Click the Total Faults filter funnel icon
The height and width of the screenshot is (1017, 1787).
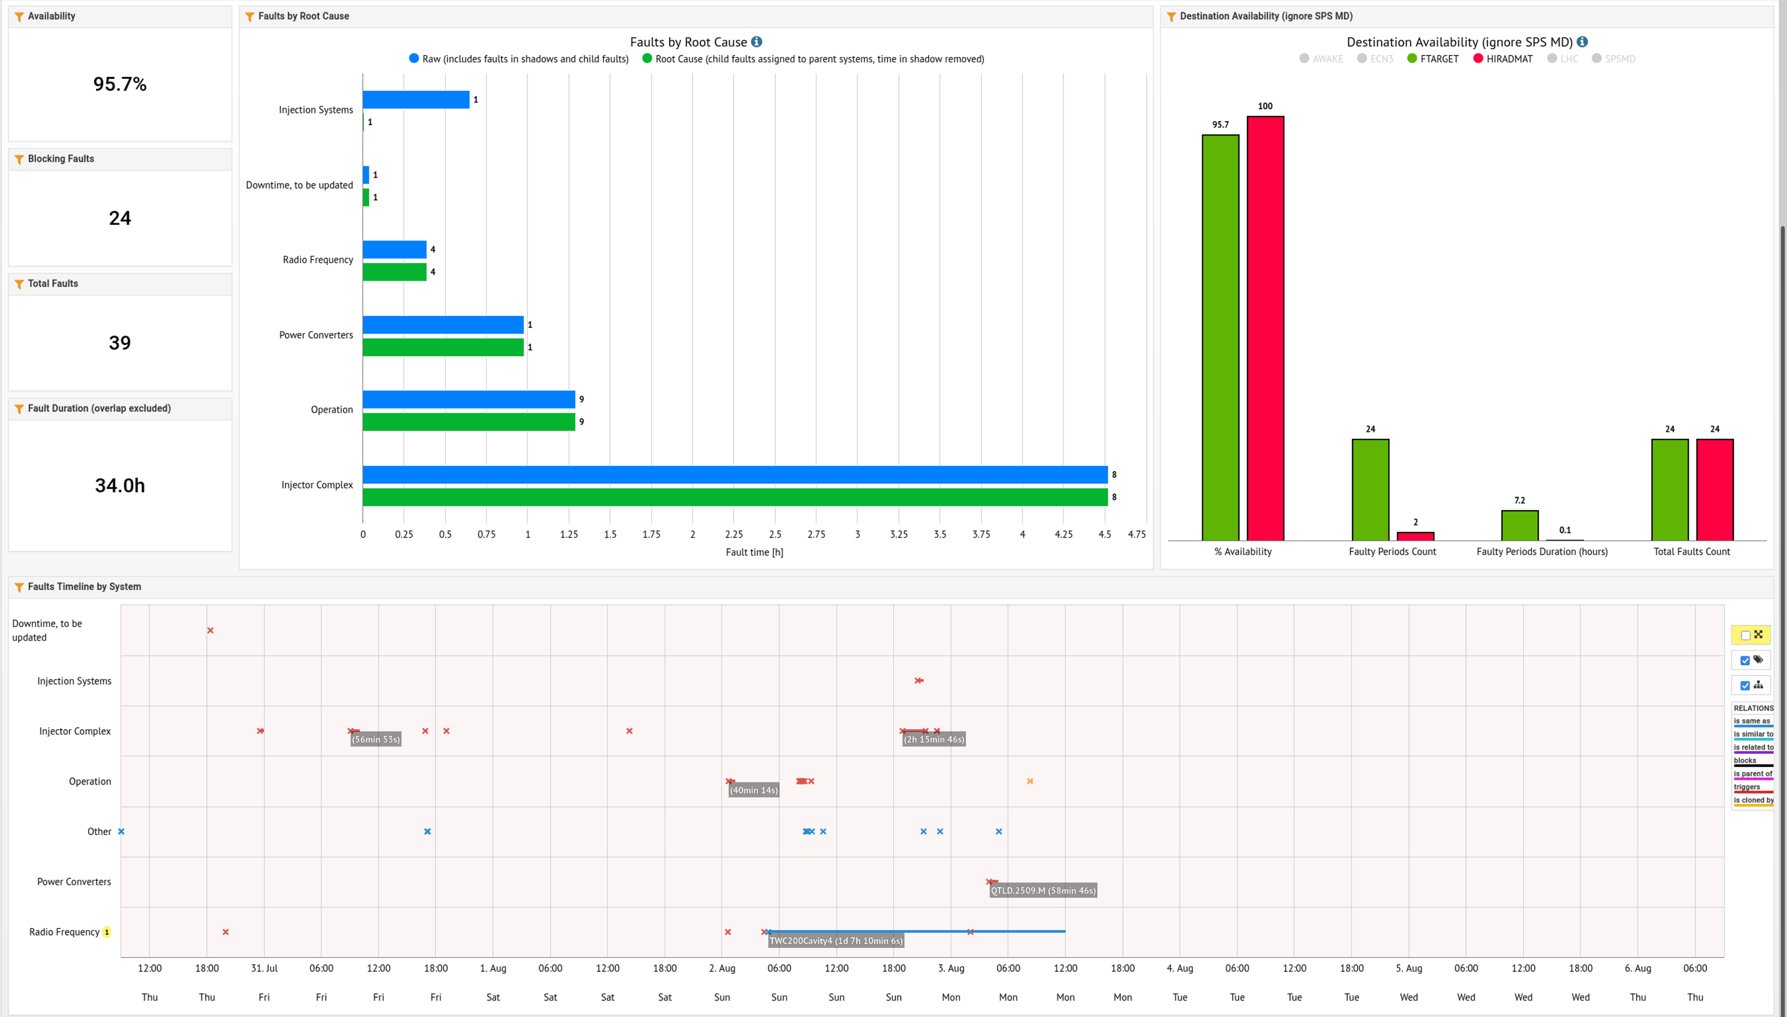point(19,285)
